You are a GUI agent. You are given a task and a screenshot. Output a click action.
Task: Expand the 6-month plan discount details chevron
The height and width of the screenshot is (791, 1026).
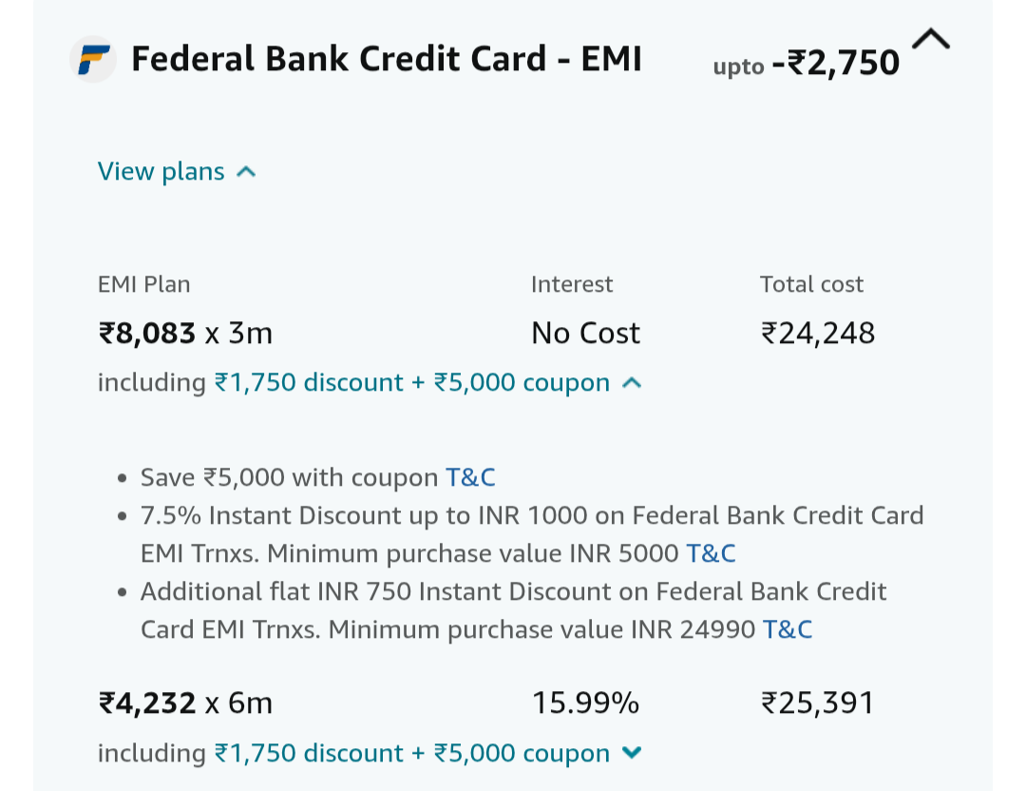point(632,753)
